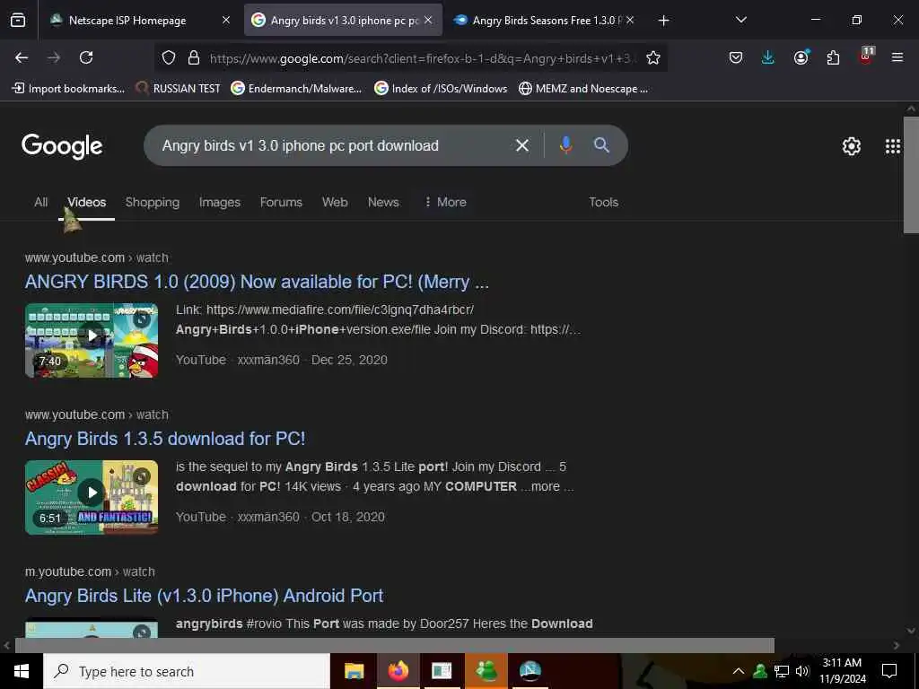Select the Shopping results tab
The height and width of the screenshot is (689, 919).
153,202
